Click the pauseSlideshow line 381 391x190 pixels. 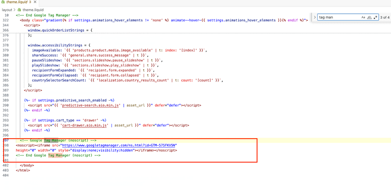(97, 60)
